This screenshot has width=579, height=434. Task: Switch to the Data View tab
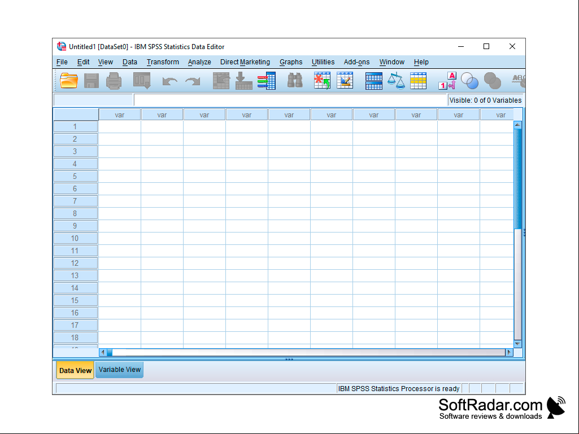75,371
